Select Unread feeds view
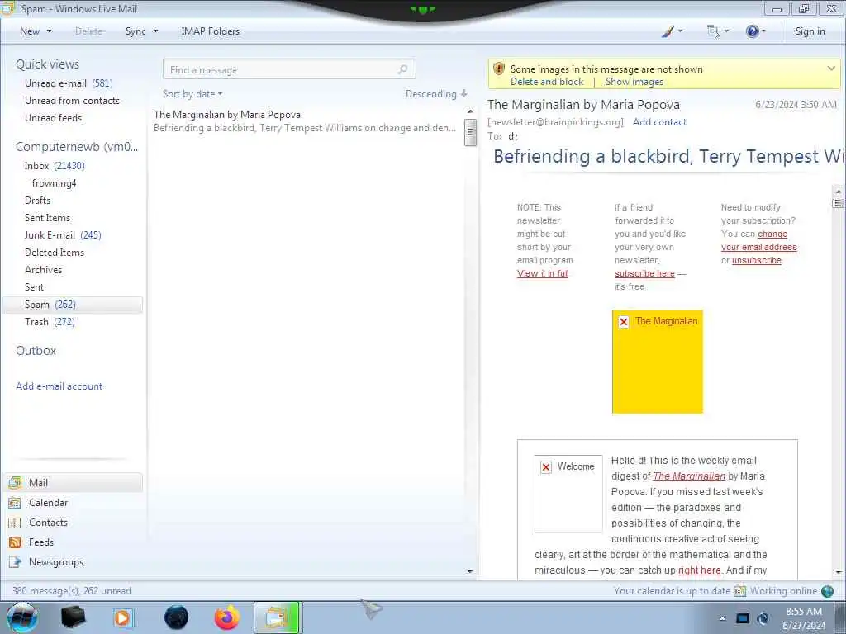 tap(54, 117)
